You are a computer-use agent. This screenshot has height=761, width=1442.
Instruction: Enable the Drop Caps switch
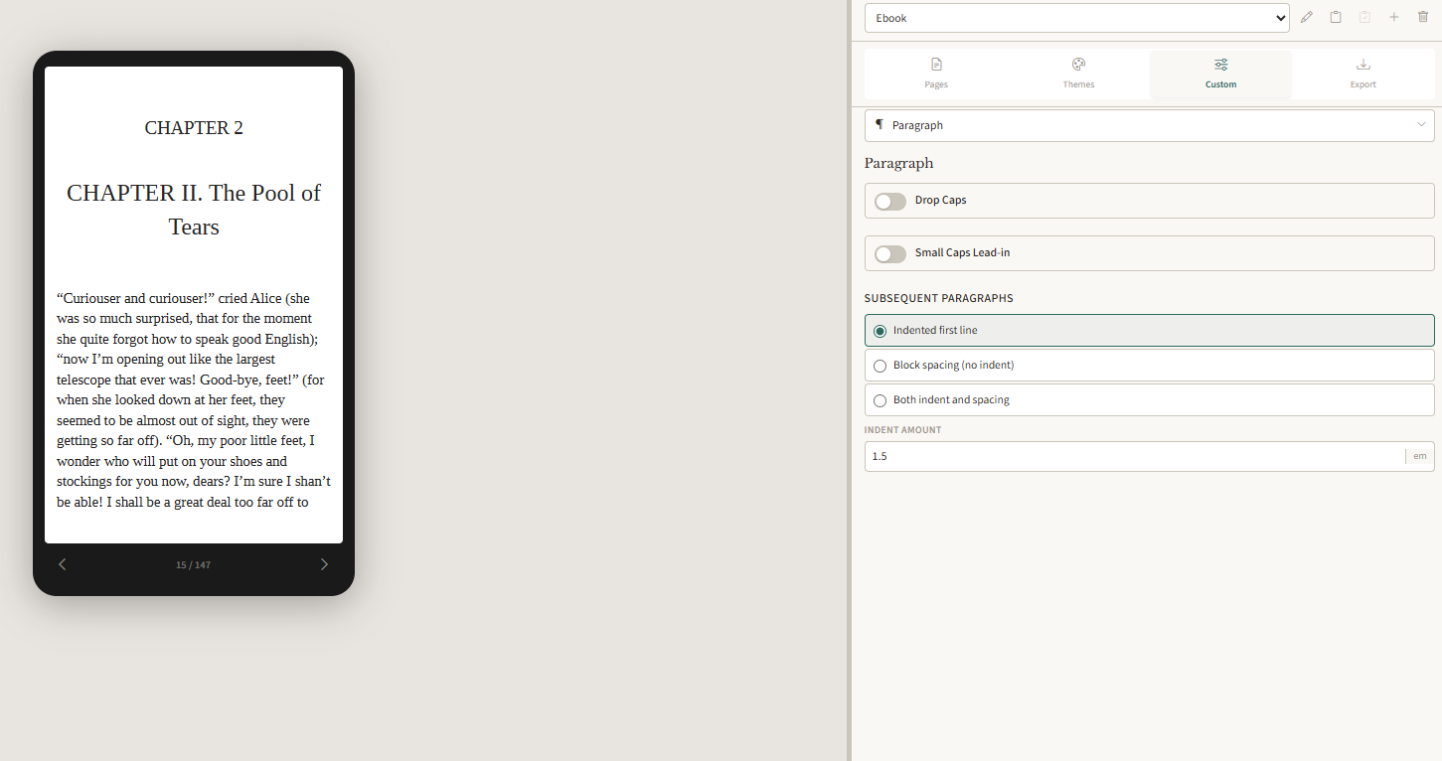pyautogui.click(x=890, y=202)
